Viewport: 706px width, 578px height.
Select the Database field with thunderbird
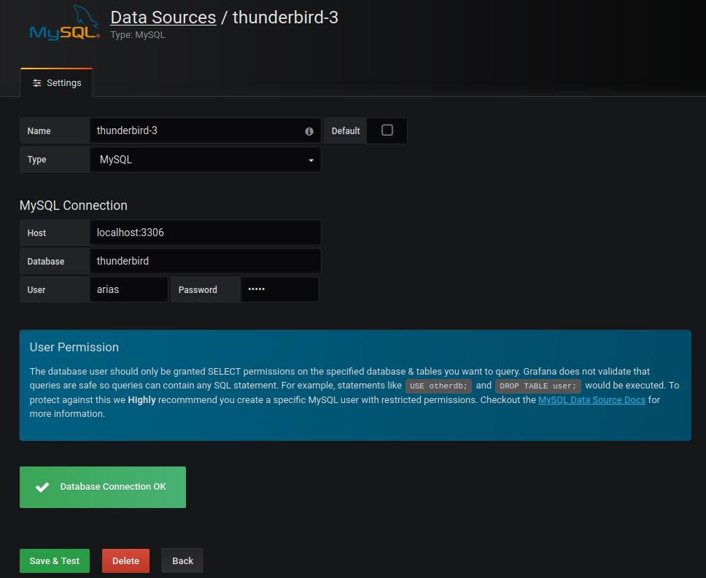click(205, 261)
